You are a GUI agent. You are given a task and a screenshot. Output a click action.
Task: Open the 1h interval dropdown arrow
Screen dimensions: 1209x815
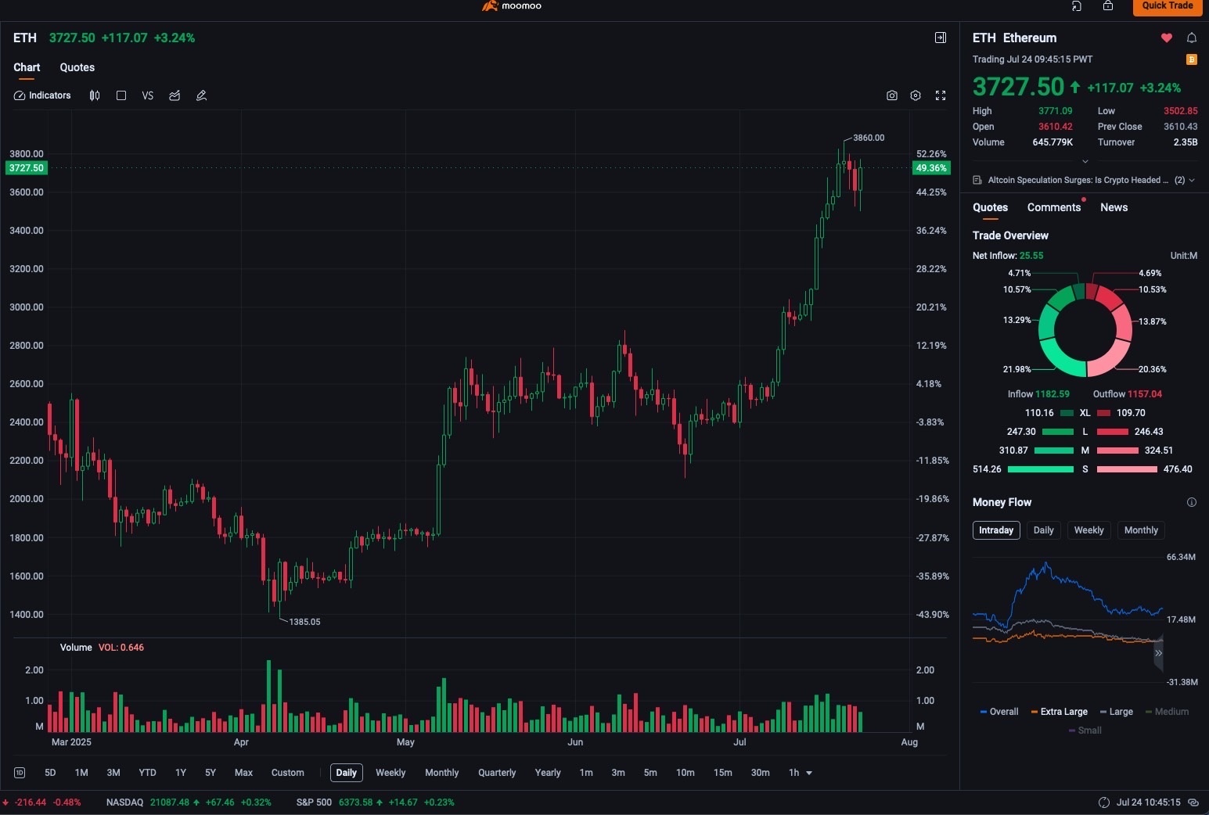pos(809,773)
